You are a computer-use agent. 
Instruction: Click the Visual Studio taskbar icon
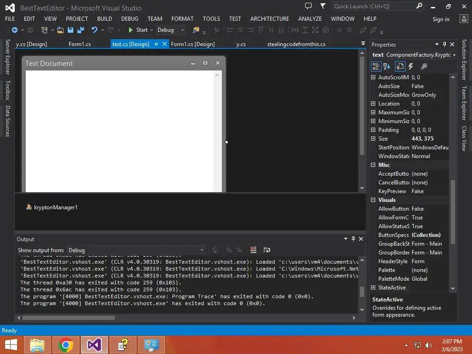point(94,345)
